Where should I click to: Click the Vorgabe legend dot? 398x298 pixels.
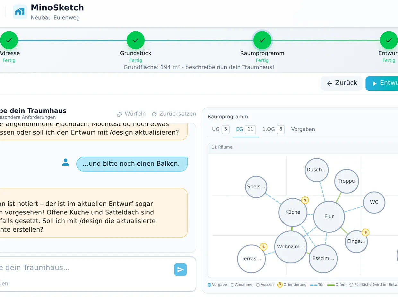coord(210,285)
